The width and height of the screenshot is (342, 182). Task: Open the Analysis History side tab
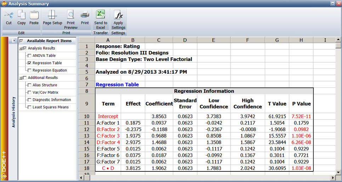(x=14, y=112)
